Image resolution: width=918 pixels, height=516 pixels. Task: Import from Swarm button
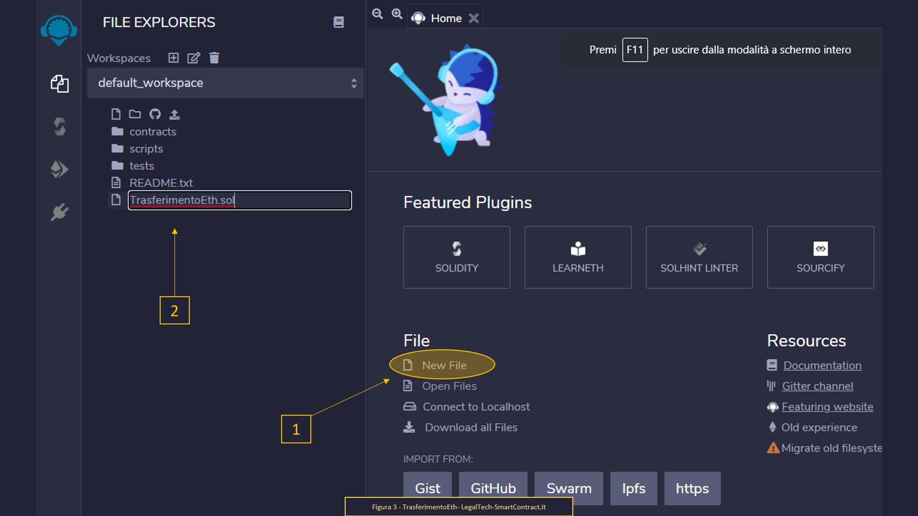(569, 488)
